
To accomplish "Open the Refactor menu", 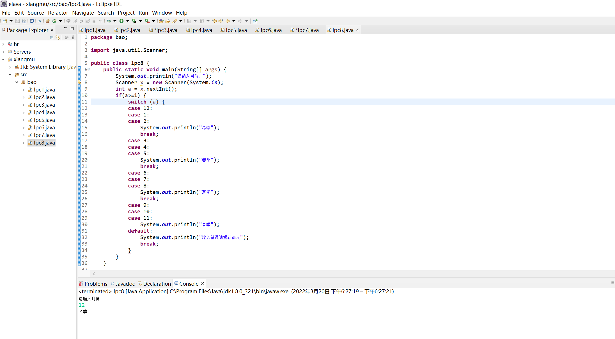I will pos(58,13).
